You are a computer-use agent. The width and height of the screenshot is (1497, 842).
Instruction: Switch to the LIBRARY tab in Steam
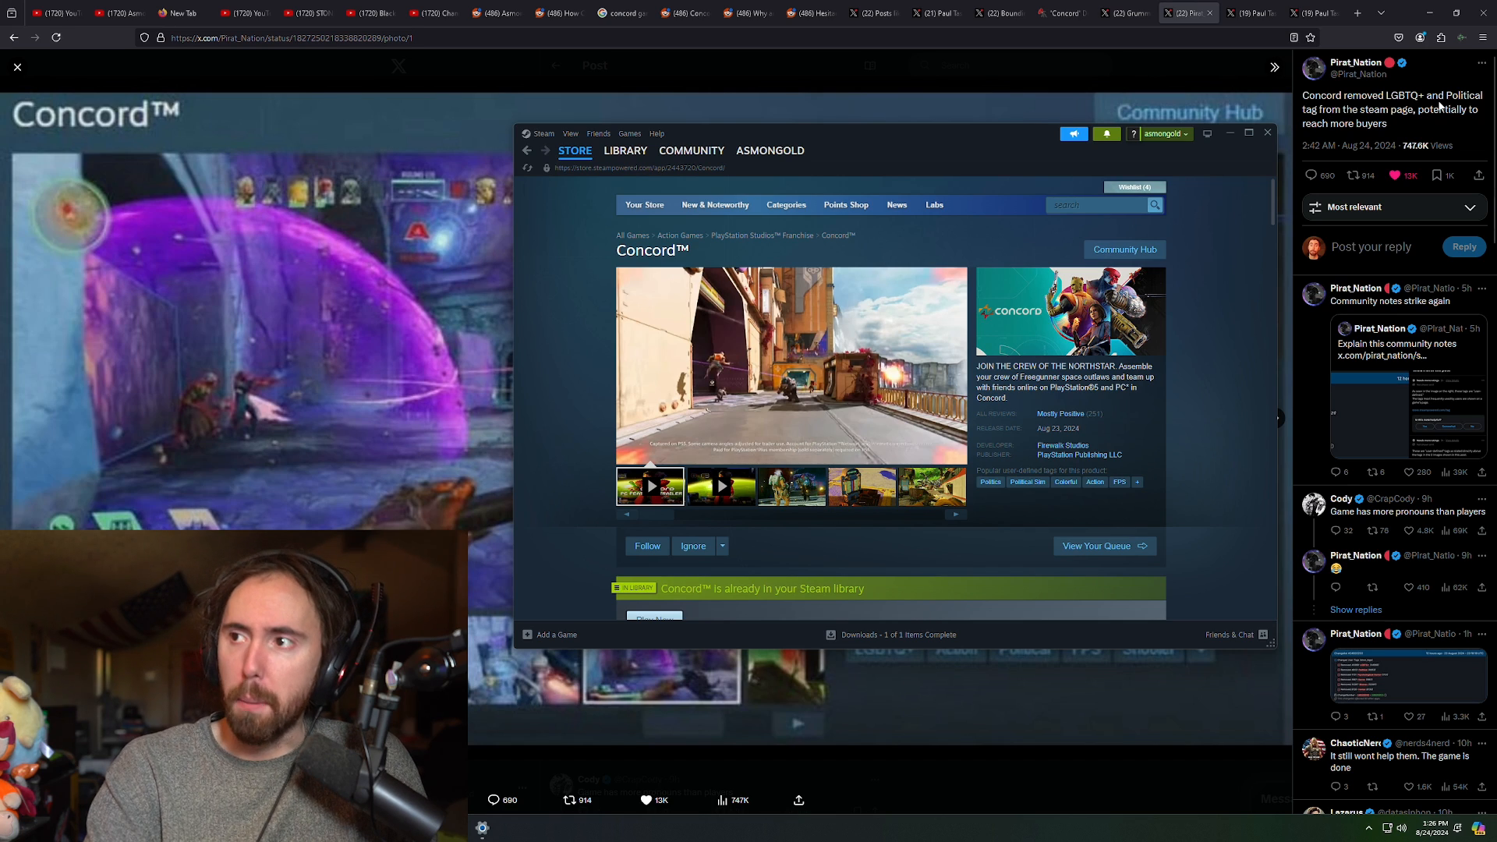click(x=625, y=150)
